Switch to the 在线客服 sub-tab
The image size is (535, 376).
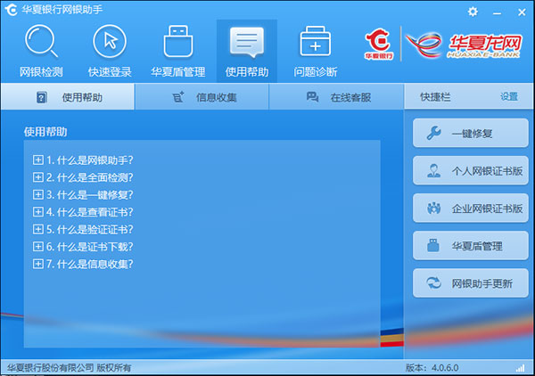[336, 97]
